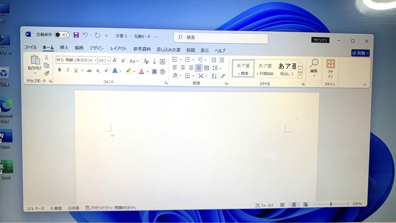
Task: Open the borders dropdown arrow
Action: (x=193, y=76)
